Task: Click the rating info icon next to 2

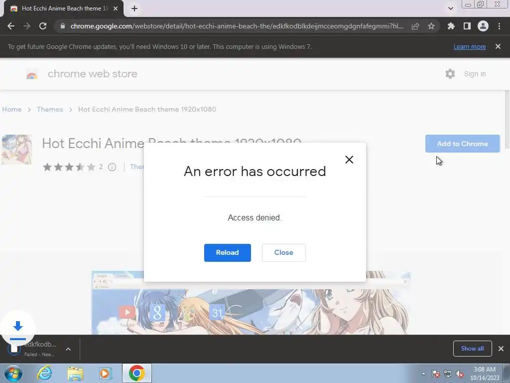Action: [x=112, y=167]
